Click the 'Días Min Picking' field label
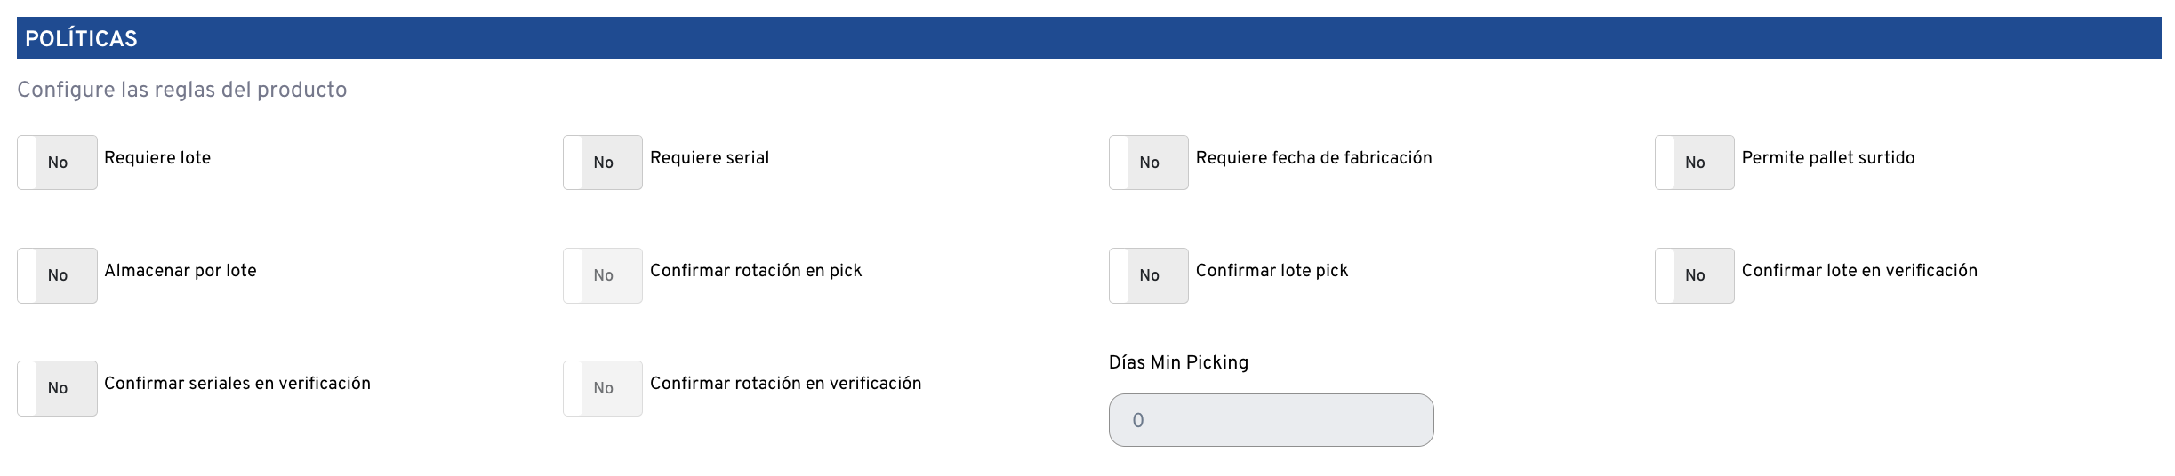The width and height of the screenshot is (2175, 476). tap(1178, 362)
